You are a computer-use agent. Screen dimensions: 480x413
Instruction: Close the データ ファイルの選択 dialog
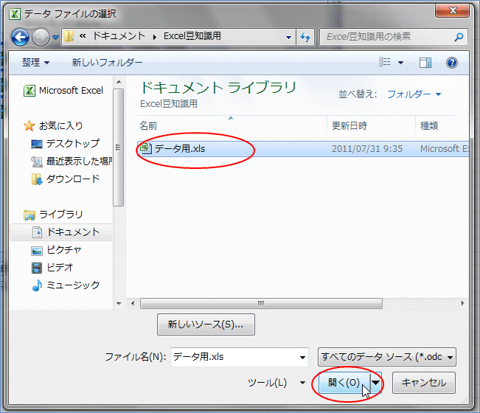click(452, 11)
